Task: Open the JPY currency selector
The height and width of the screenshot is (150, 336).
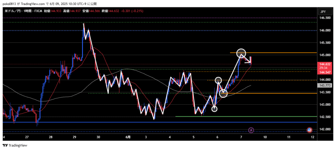Action: tap(323, 12)
